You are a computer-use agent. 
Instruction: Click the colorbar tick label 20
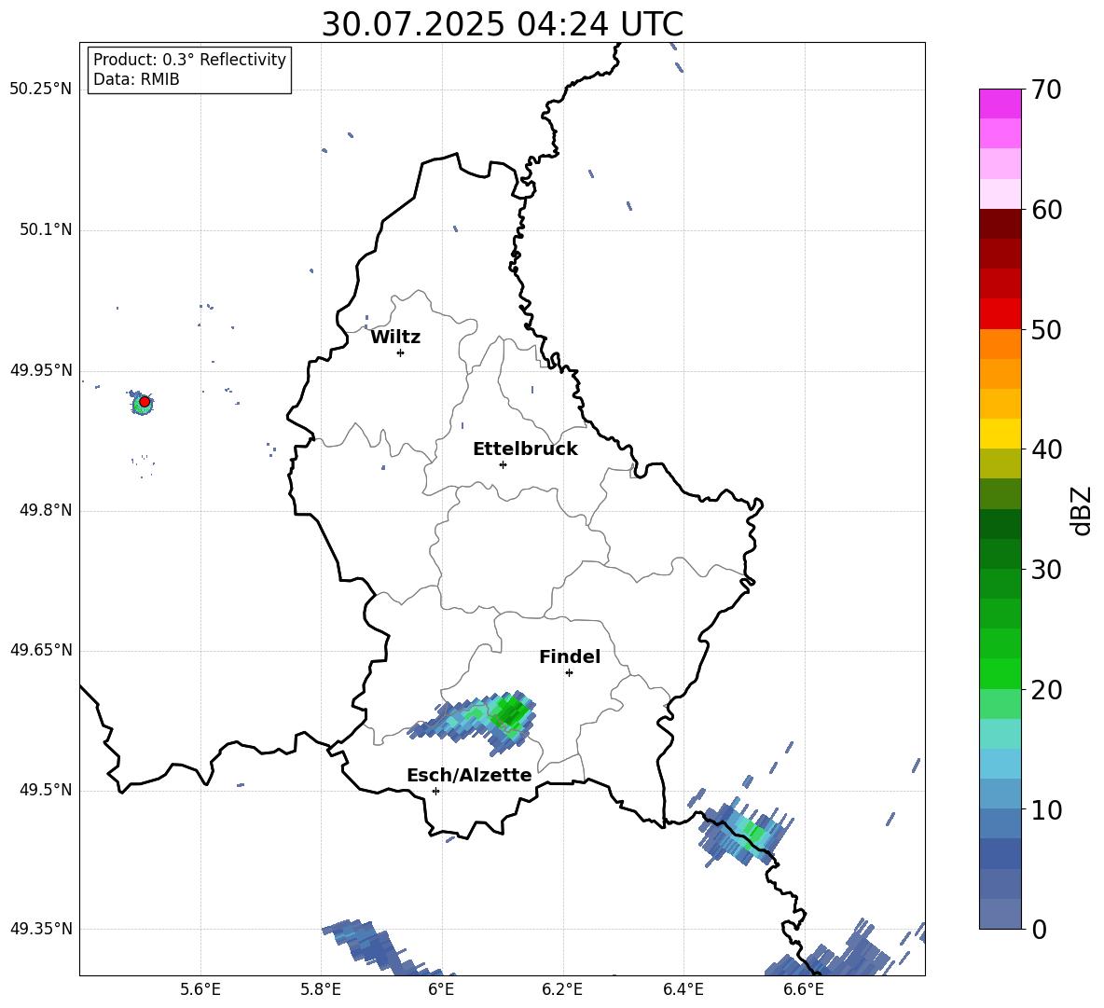click(x=1047, y=690)
